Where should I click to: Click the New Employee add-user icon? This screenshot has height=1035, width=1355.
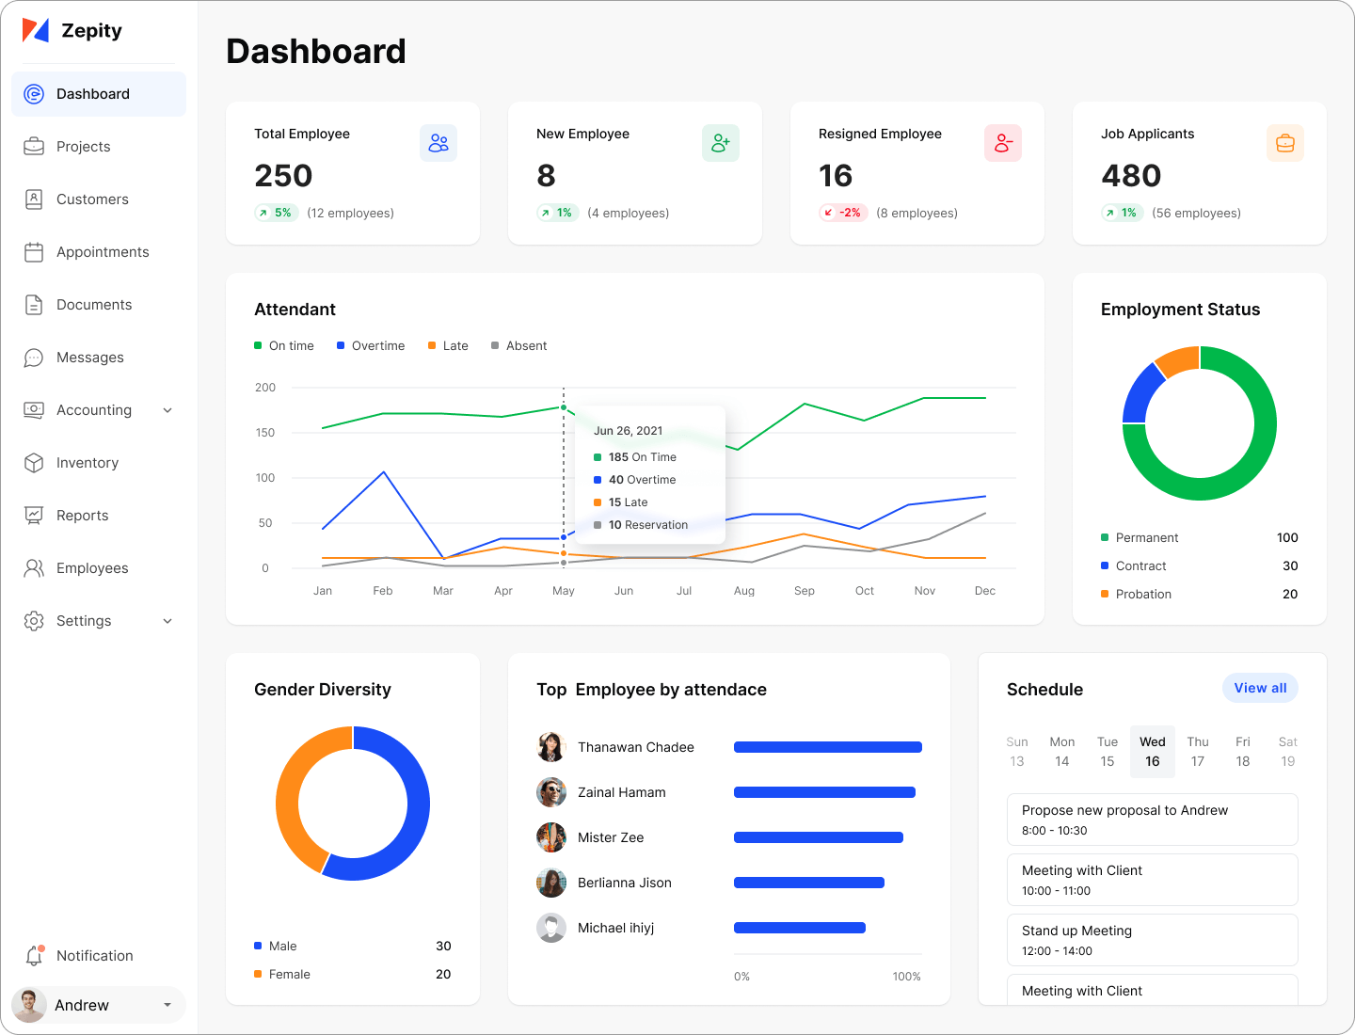pyautogui.click(x=720, y=143)
